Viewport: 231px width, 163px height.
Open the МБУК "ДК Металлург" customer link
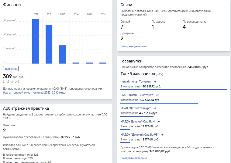pyautogui.click(x=136, y=108)
